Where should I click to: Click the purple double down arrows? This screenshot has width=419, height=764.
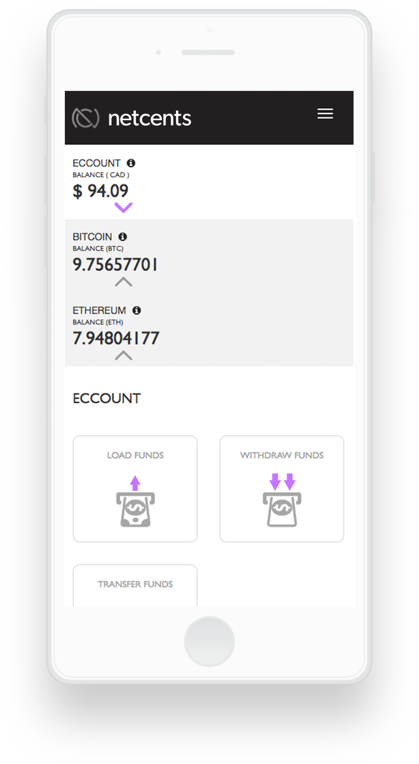(282, 482)
